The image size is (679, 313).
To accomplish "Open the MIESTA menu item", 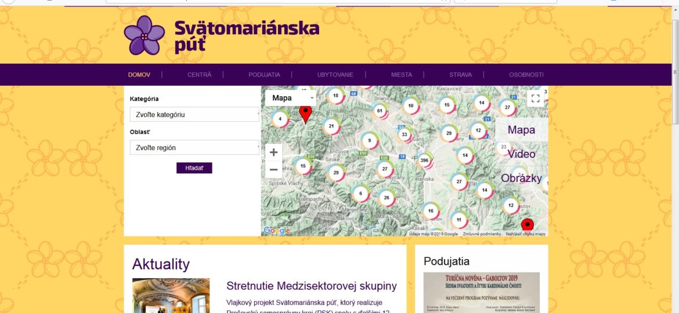I will pyautogui.click(x=402, y=75).
